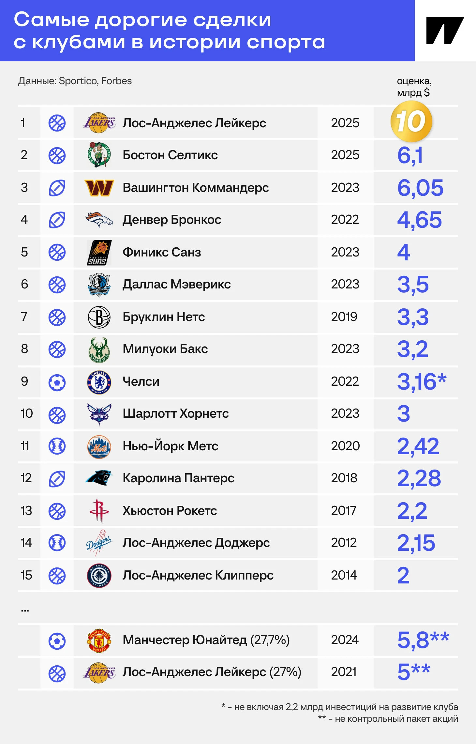Click the 6,05 valuation for Вашингтон Коммандерс

click(420, 188)
